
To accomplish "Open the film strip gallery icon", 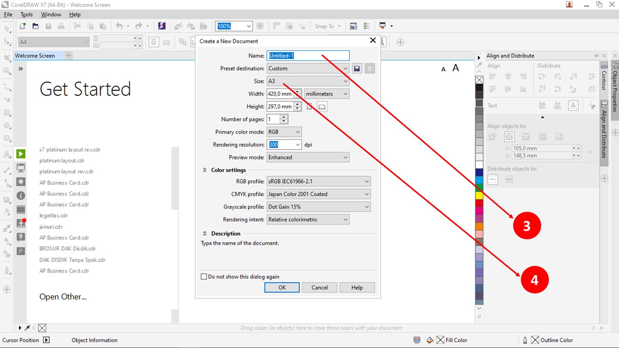I will click(x=21, y=209).
